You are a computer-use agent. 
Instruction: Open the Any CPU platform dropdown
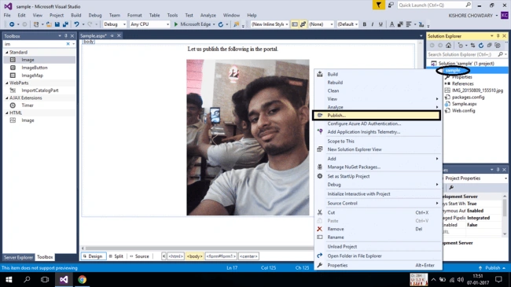pos(149,24)
